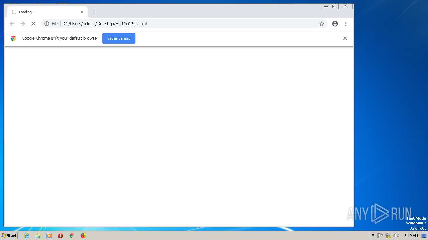428x240 pixels.
Task: Click the 8:19 AM taskbar clock
Action: click(411, 236)
